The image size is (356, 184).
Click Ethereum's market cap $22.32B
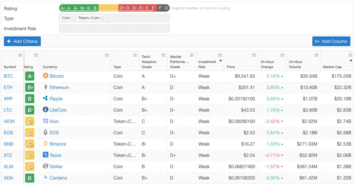tap(343, 87)
